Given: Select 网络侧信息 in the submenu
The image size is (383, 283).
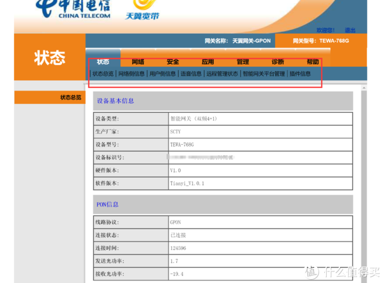Looking at the screenshot, I should point(131,74).
